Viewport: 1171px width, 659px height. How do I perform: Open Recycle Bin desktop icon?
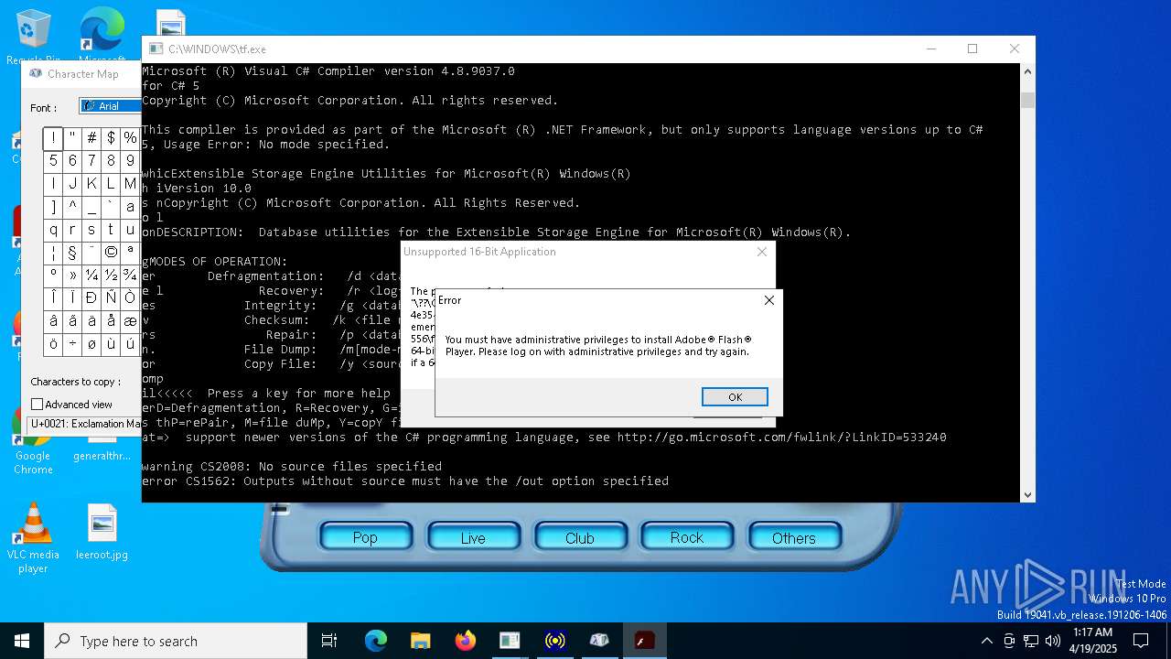click(x=34, y=37)
